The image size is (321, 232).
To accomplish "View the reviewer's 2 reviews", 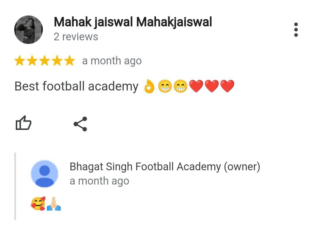I will coord(76,37).
